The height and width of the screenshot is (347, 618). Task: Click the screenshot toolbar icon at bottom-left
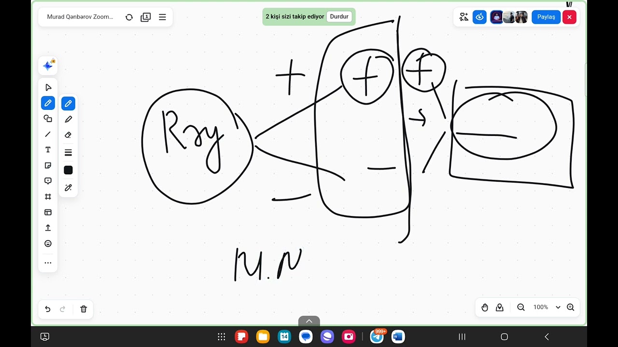[45, 336]
